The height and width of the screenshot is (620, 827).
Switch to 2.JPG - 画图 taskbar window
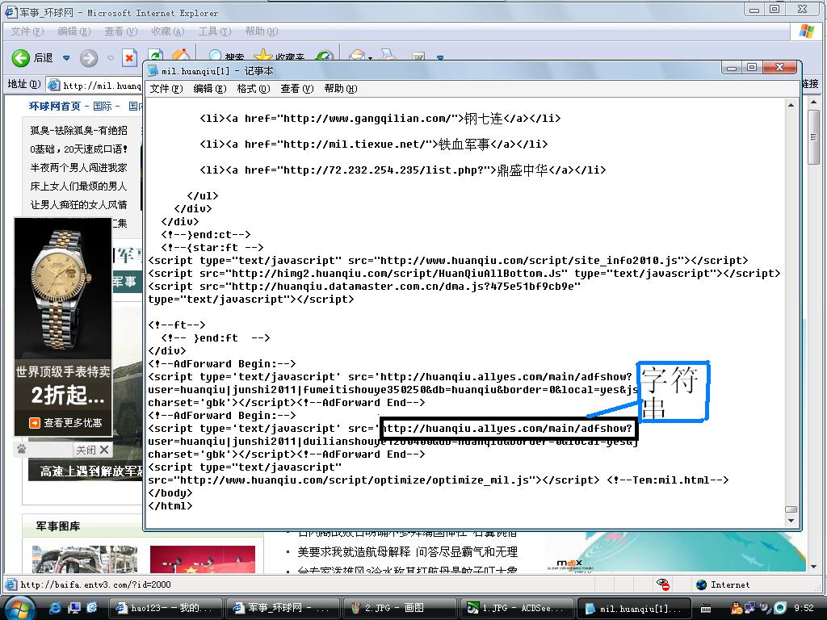401,608
